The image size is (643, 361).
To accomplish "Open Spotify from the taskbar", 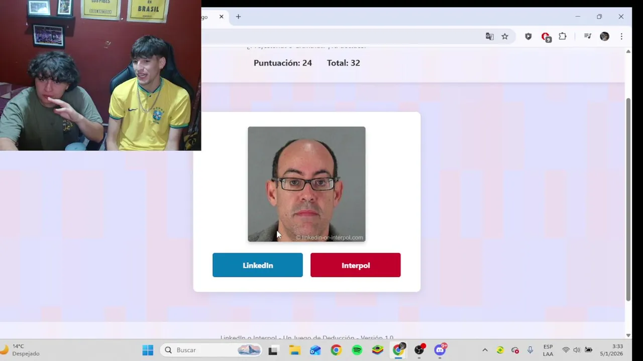I will click(x=357, y=350).
